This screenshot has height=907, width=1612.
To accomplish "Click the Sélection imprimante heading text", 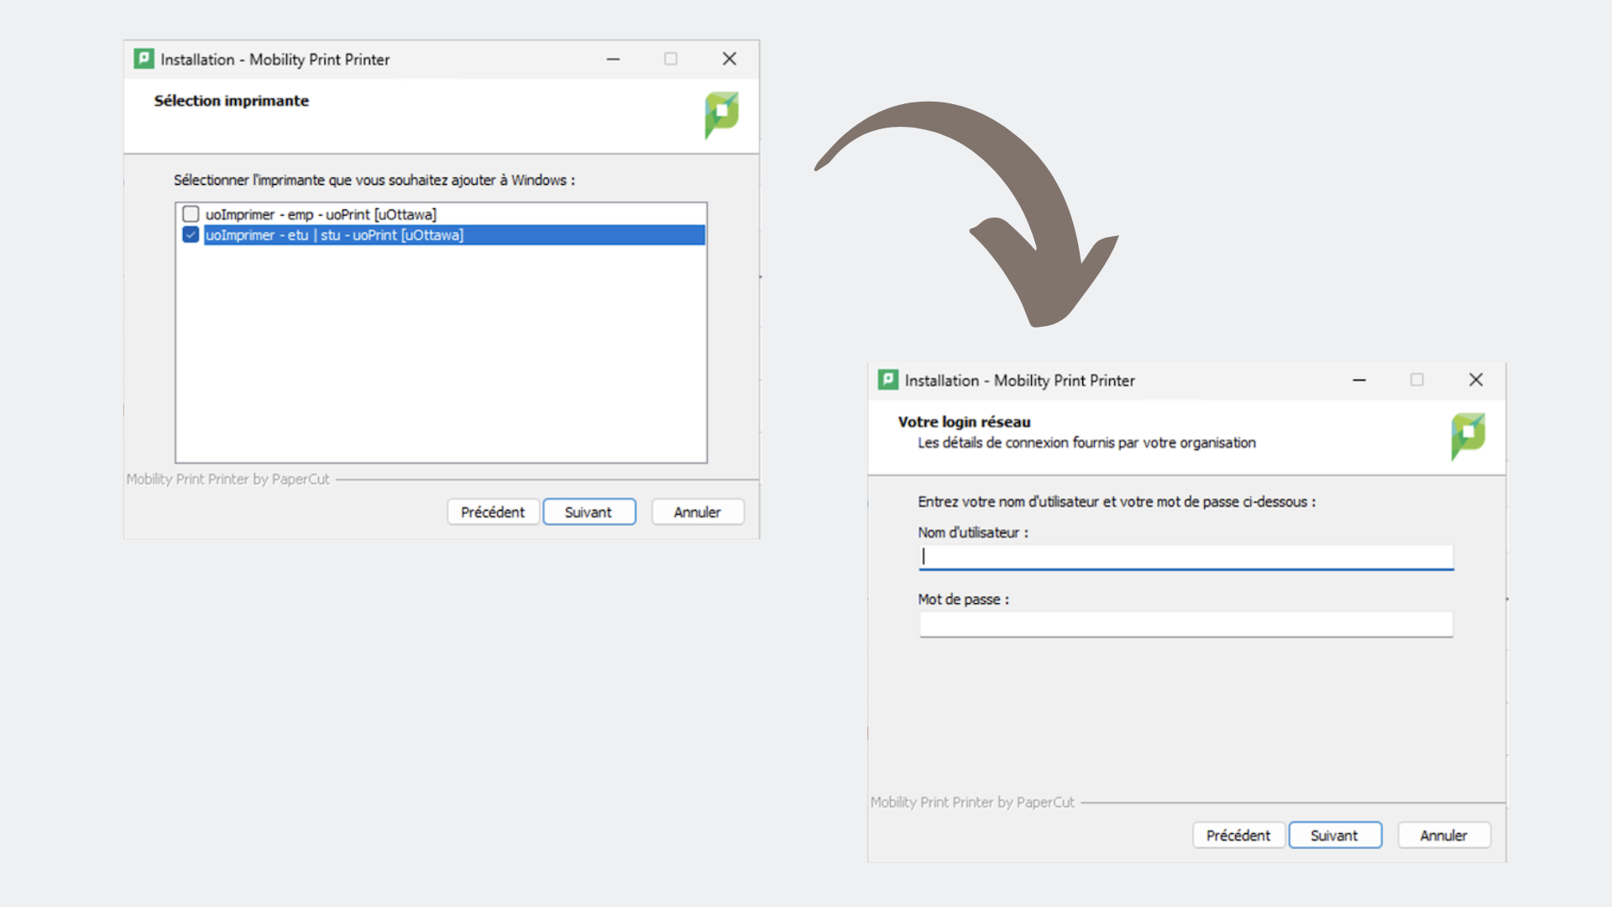I will [232, 101].
